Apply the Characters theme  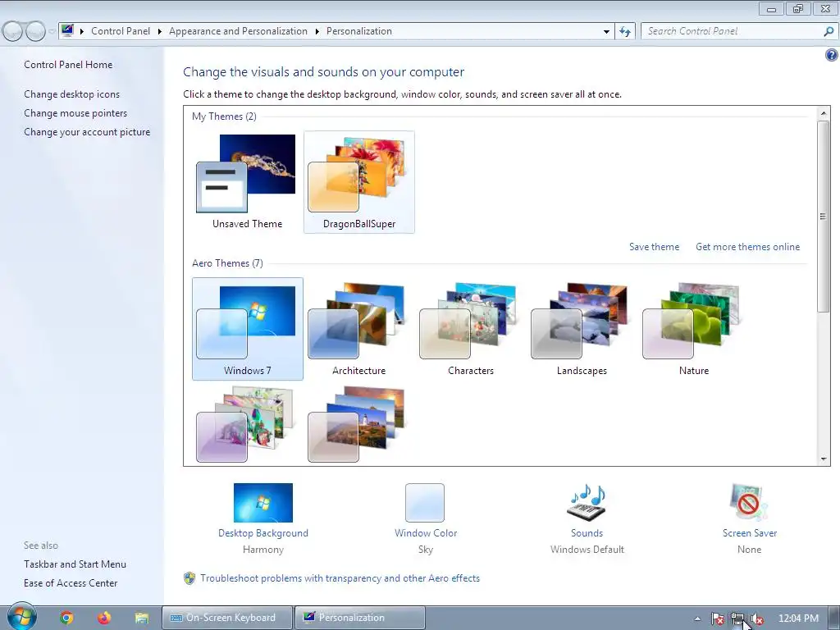pos(470,328)
